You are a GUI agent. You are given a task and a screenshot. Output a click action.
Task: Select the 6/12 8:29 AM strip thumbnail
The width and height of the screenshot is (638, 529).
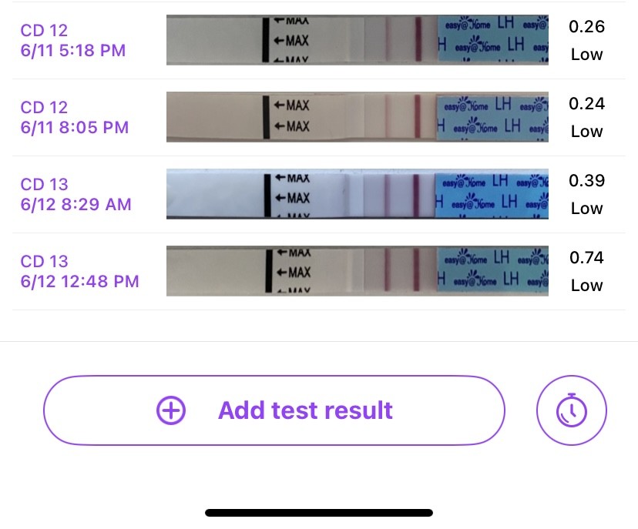coord(358,194)
